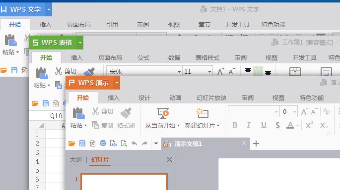Click Paste icon in WPS 表格

point(42,73)
